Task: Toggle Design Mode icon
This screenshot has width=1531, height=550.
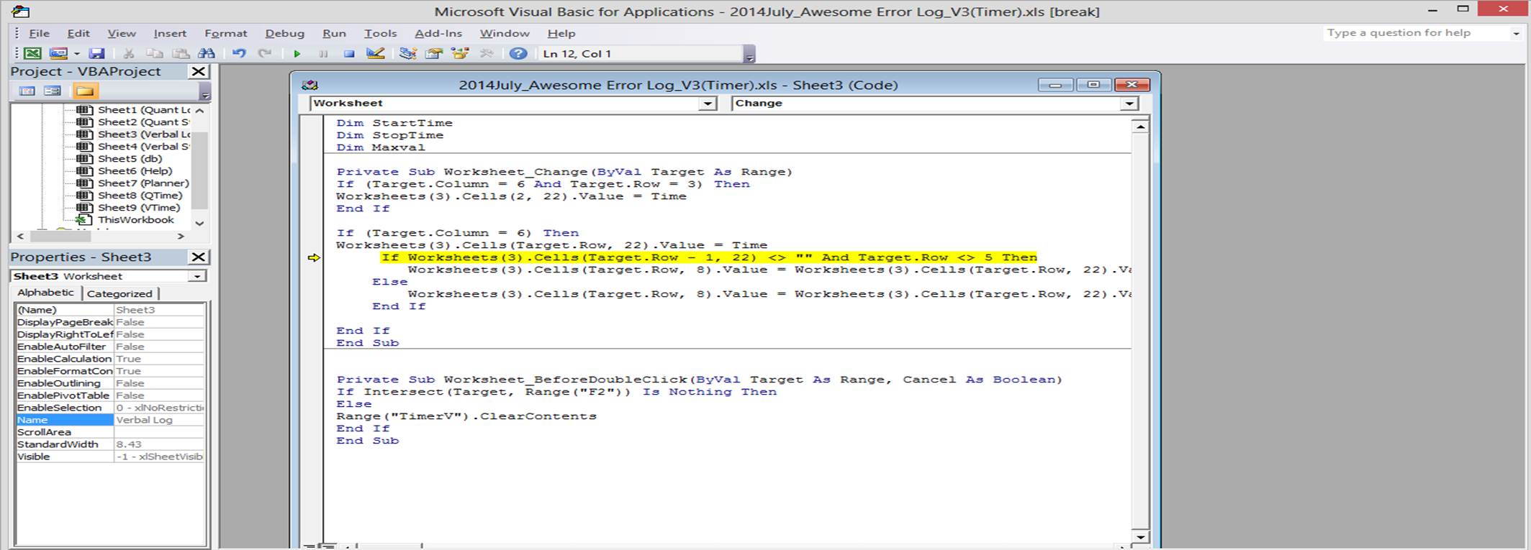Action: tap(375, 53)
